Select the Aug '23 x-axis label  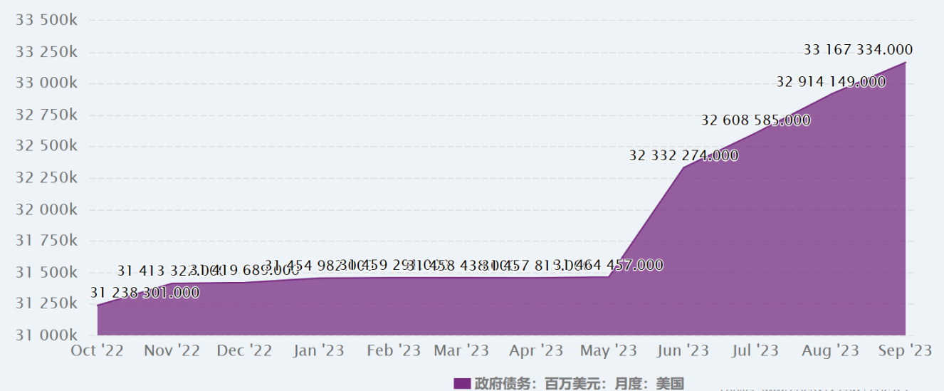click(x=832, y=350)
